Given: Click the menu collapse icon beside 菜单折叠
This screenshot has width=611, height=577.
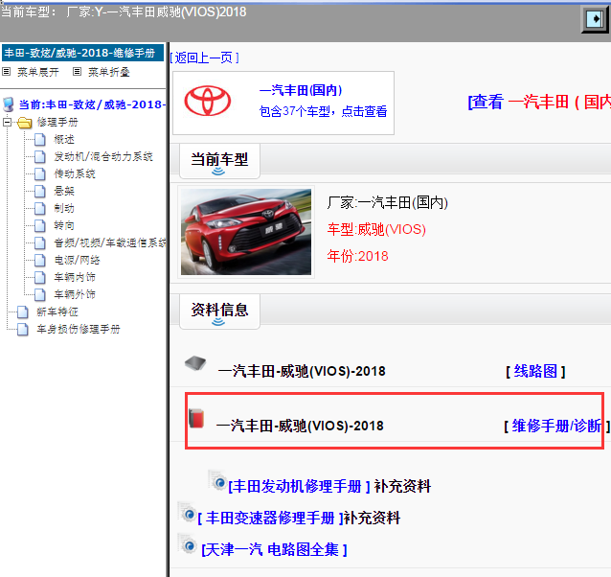Looking at the screenshot, I should tap(78, 71).
